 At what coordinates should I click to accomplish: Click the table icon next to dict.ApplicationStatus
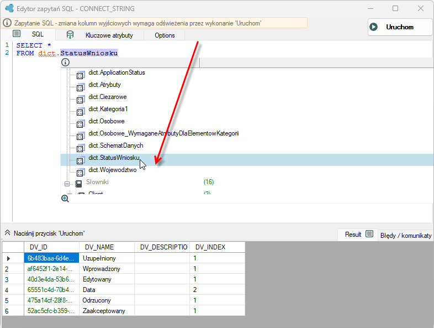coord(80,75)
